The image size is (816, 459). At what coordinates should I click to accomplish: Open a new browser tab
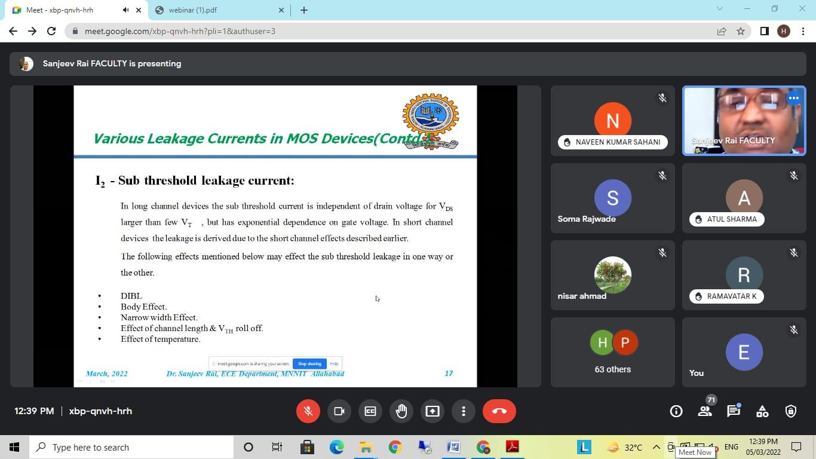[304, 10]
